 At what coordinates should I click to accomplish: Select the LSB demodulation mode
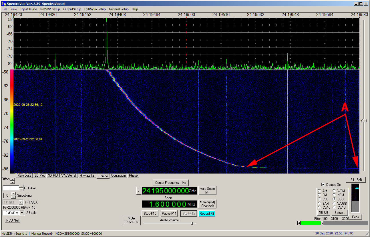click(x=320, y=199)
